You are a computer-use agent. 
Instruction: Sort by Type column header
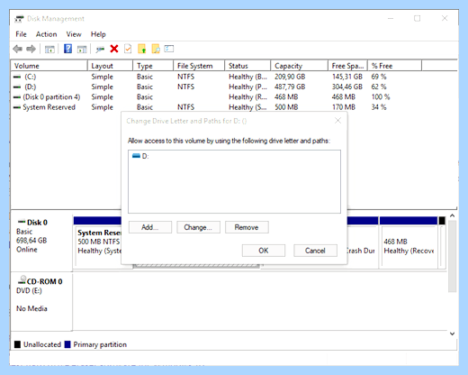(x=153, y=66)
